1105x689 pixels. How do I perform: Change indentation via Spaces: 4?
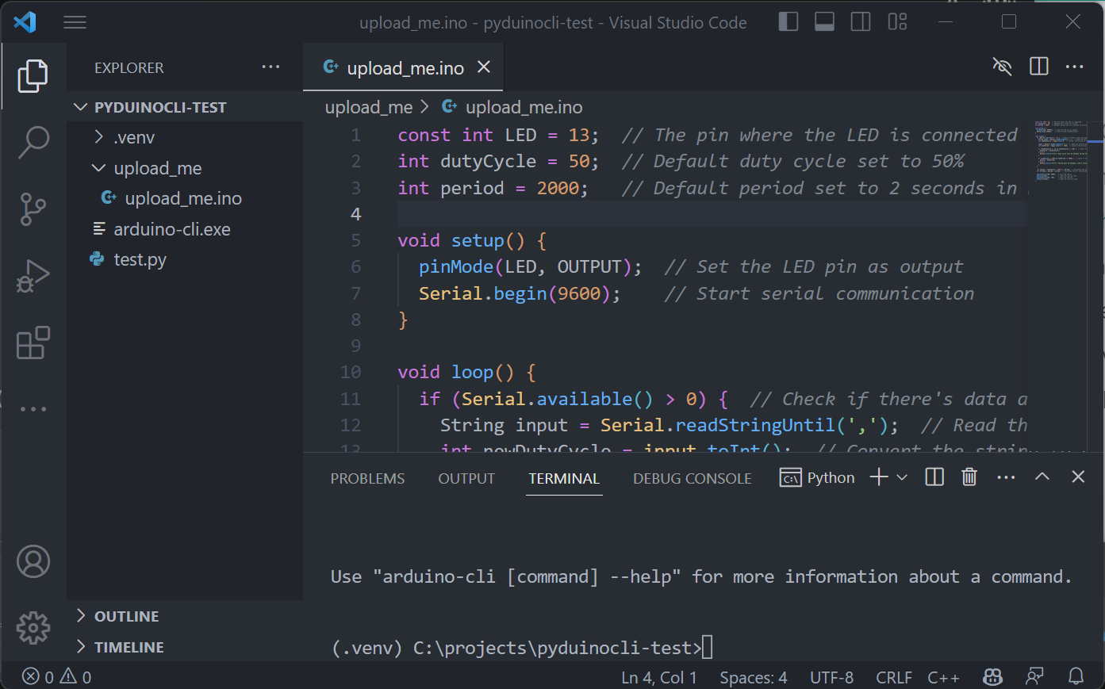coord(754,678)
